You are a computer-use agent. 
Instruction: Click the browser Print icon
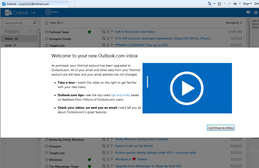pyautogui.click(x=235, y=4)
